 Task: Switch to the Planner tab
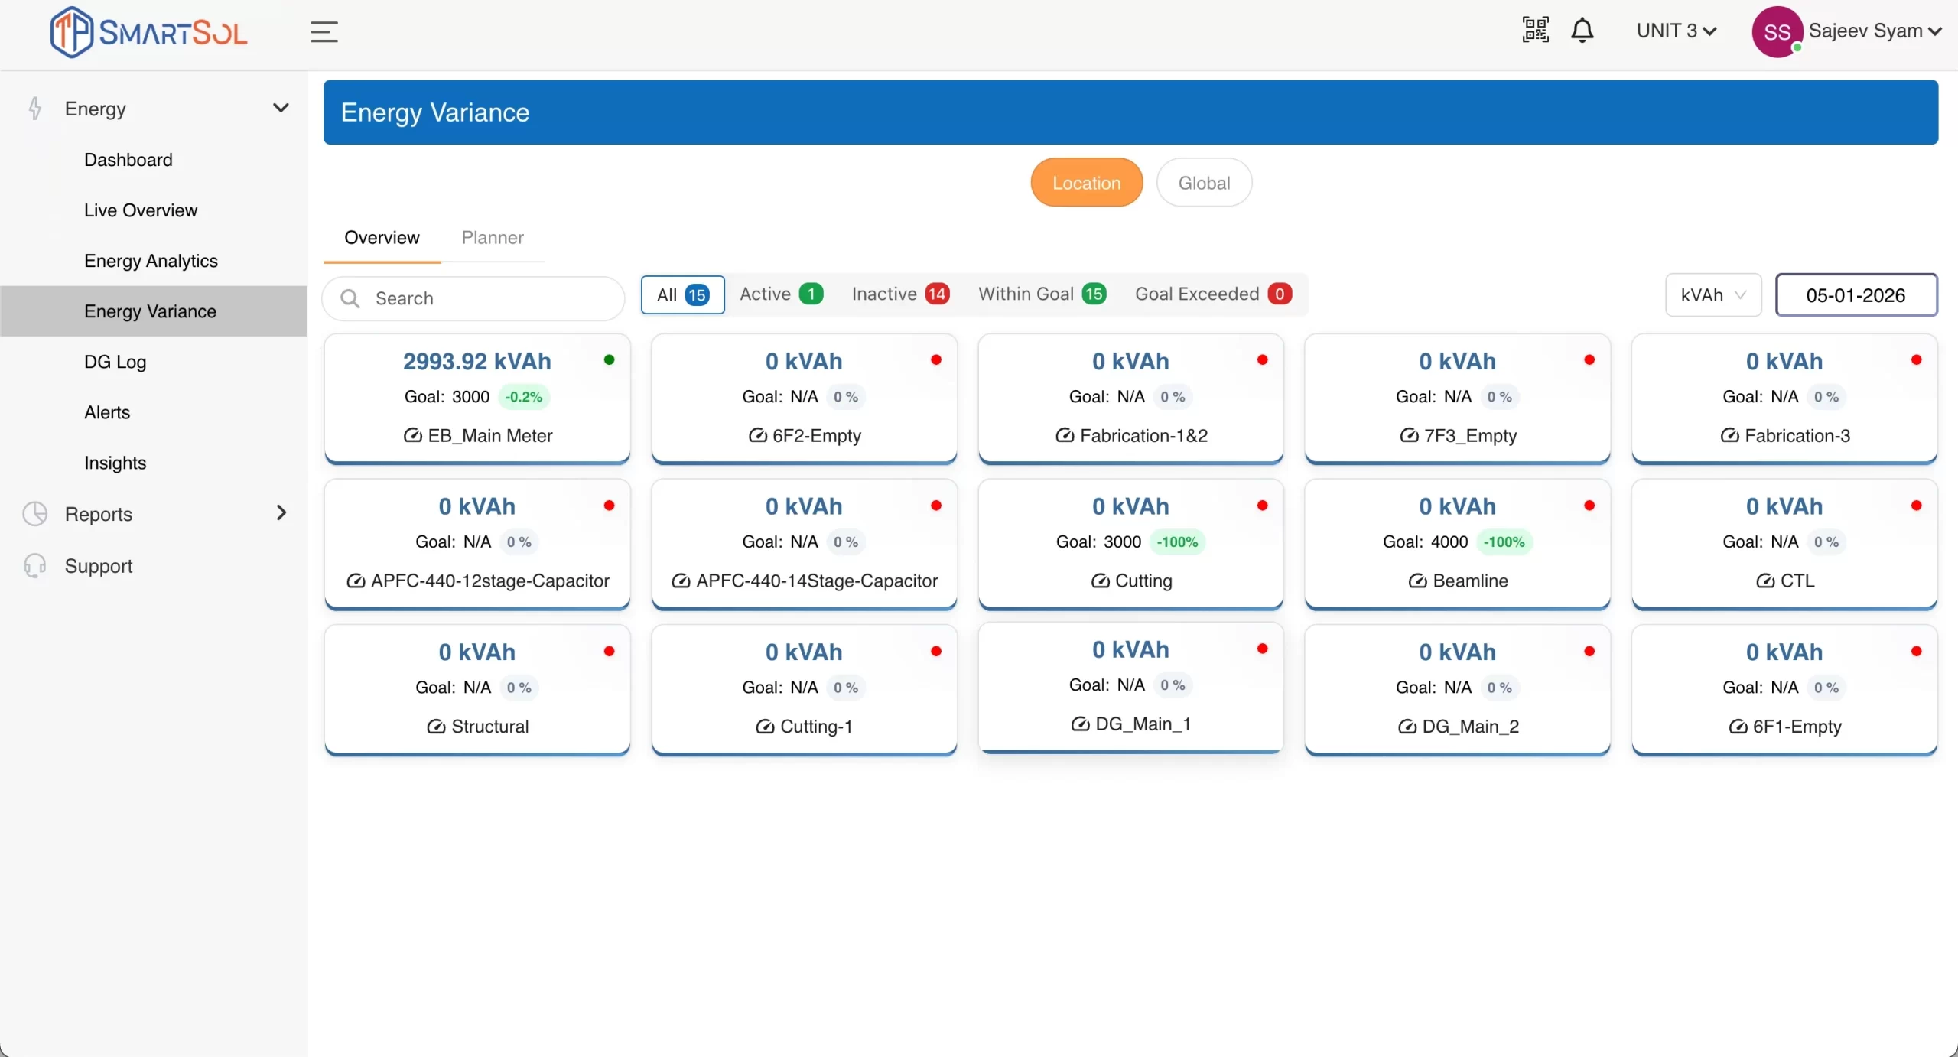(x=493, y=238)
